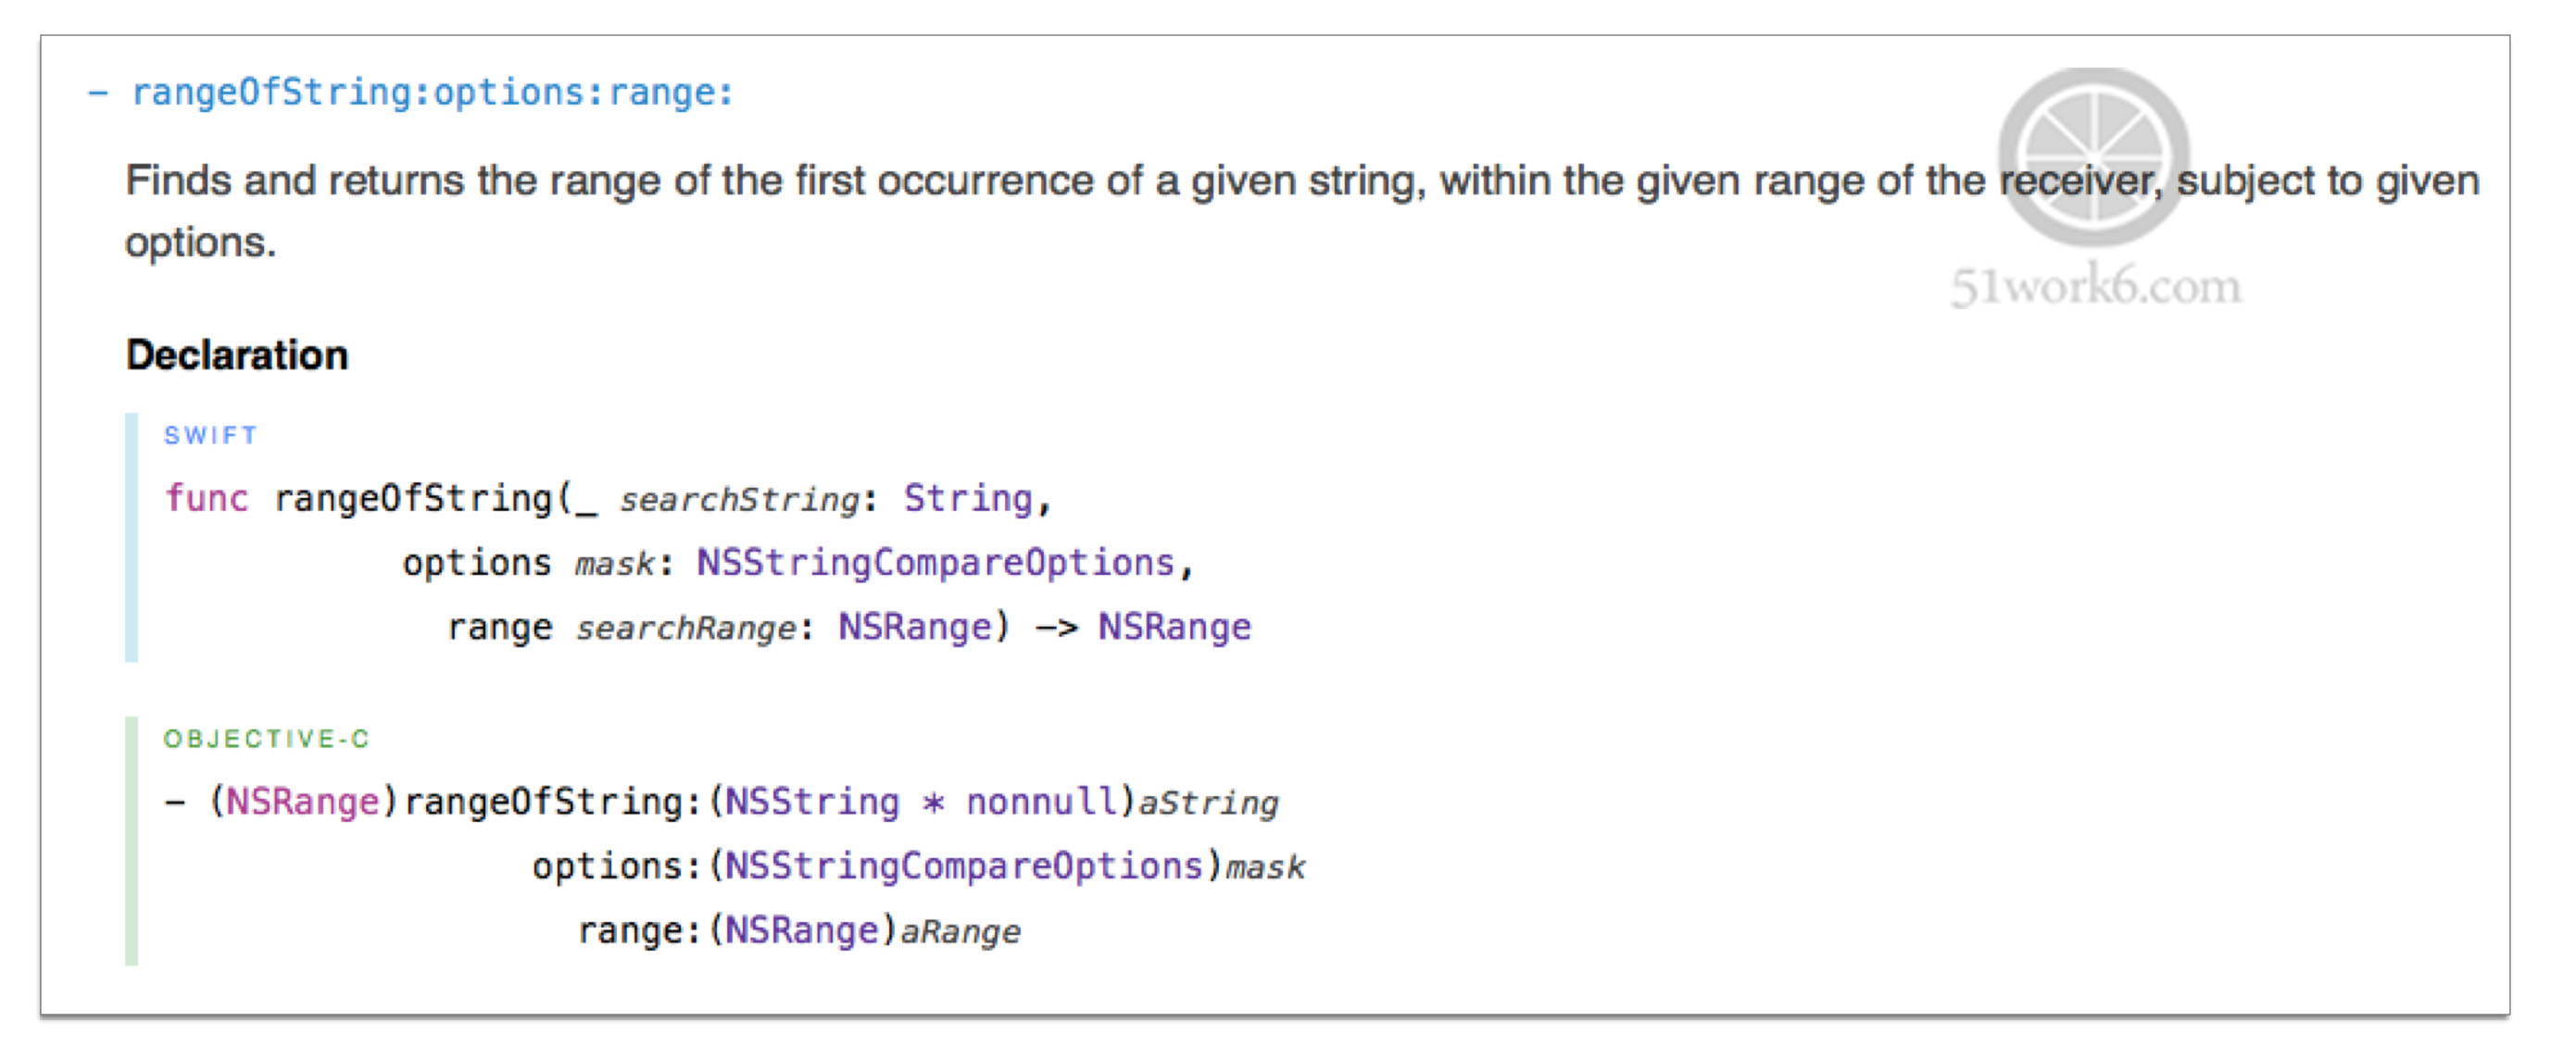The image size is (2549, 1059).
Task: Open the NSString type in Objective-C
Action: click(812, 802)
